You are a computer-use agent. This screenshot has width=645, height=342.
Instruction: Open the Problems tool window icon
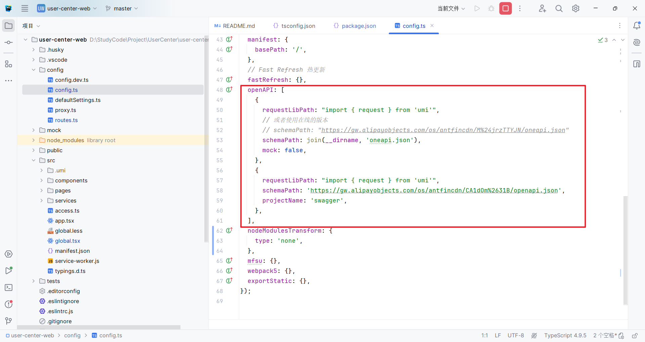click(x=9, y=304)
